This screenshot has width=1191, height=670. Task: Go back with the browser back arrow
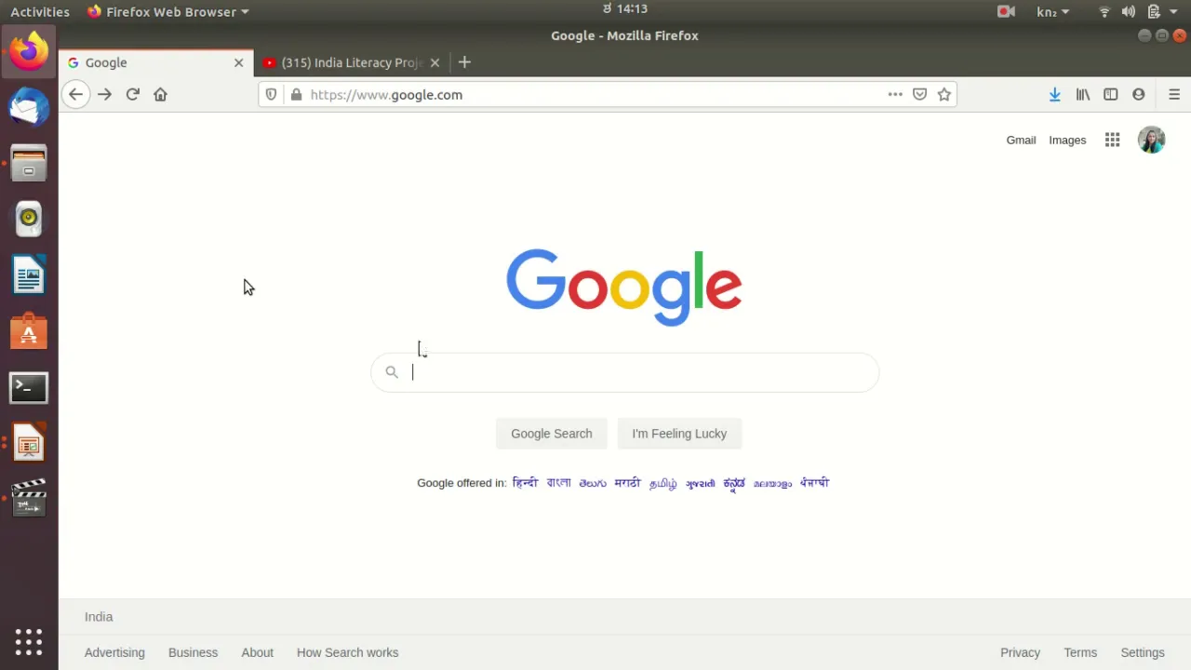tap(75, 94)
